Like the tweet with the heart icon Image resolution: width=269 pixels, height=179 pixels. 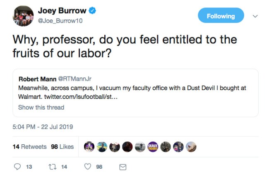87,167
